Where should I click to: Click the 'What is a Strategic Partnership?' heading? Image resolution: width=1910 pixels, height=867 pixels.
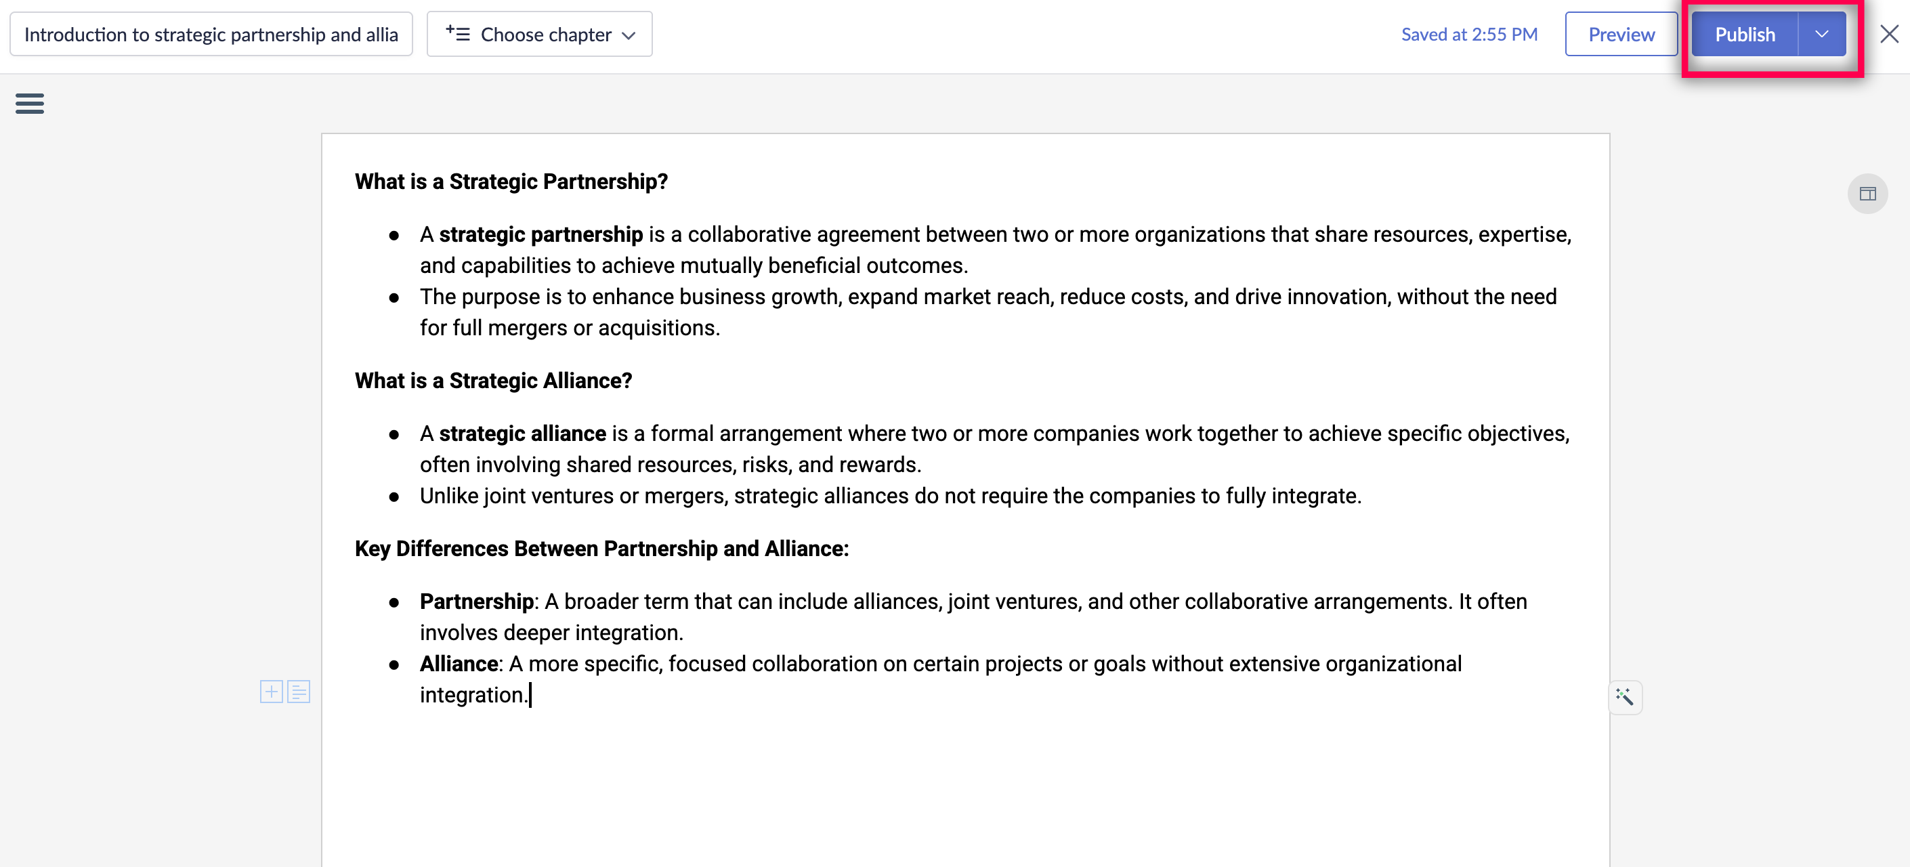(x=511, y=182)
